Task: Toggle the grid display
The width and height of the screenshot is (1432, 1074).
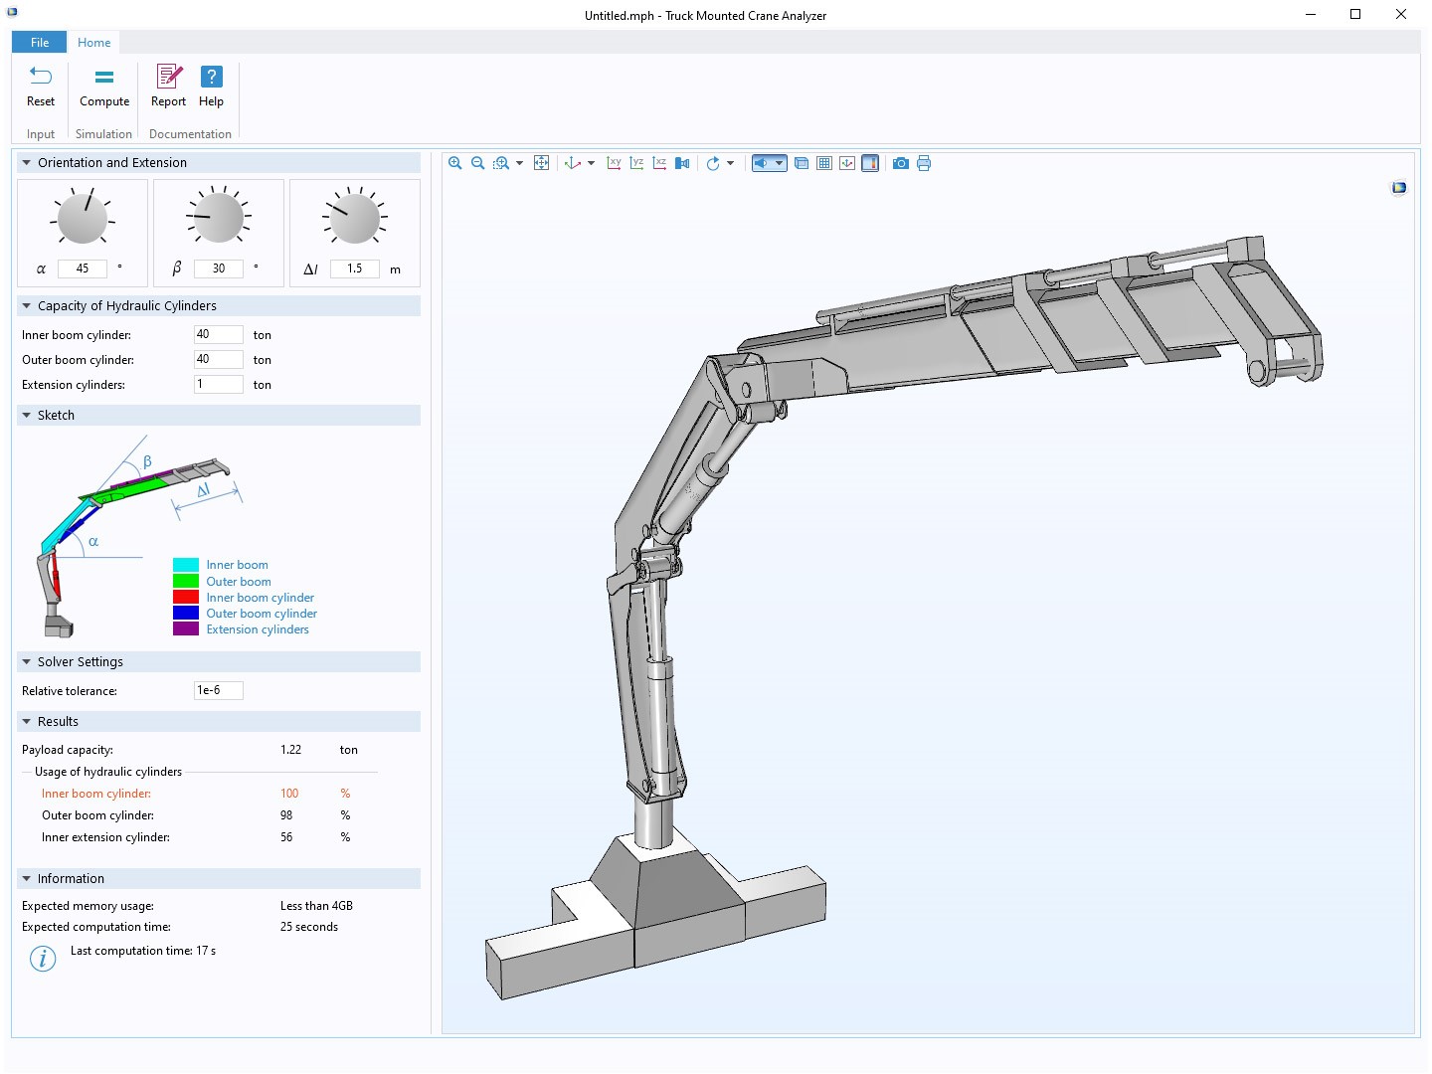Action: 824,163
